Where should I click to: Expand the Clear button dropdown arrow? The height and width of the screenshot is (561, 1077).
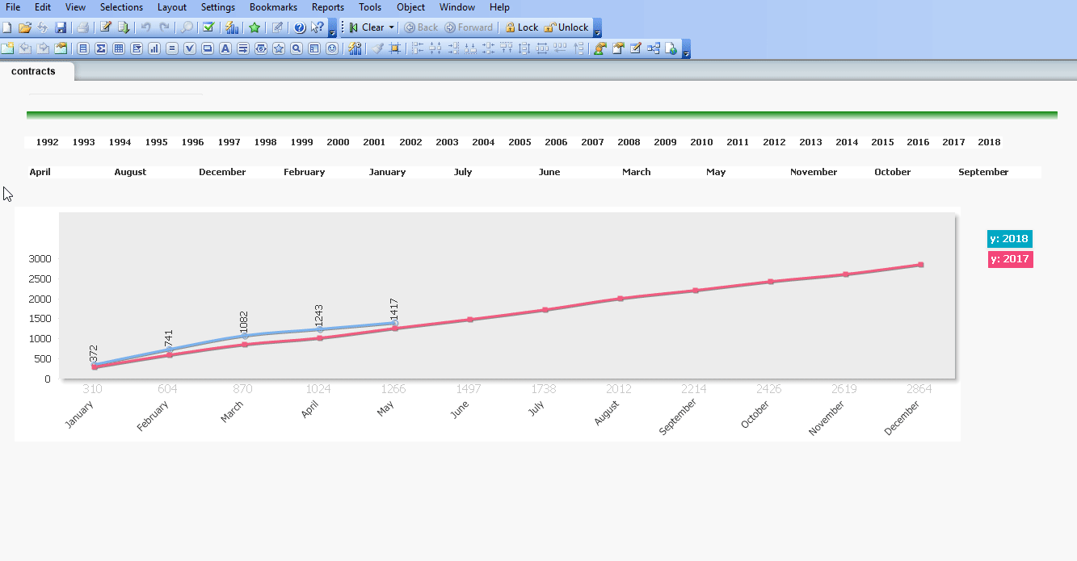(x=392, y=27)
